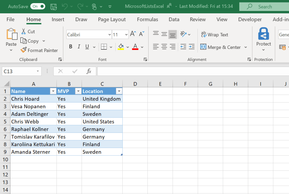Apply italic formatting with the I icon
The width and height of the screenshot is (289, 194).
point(79,47)
